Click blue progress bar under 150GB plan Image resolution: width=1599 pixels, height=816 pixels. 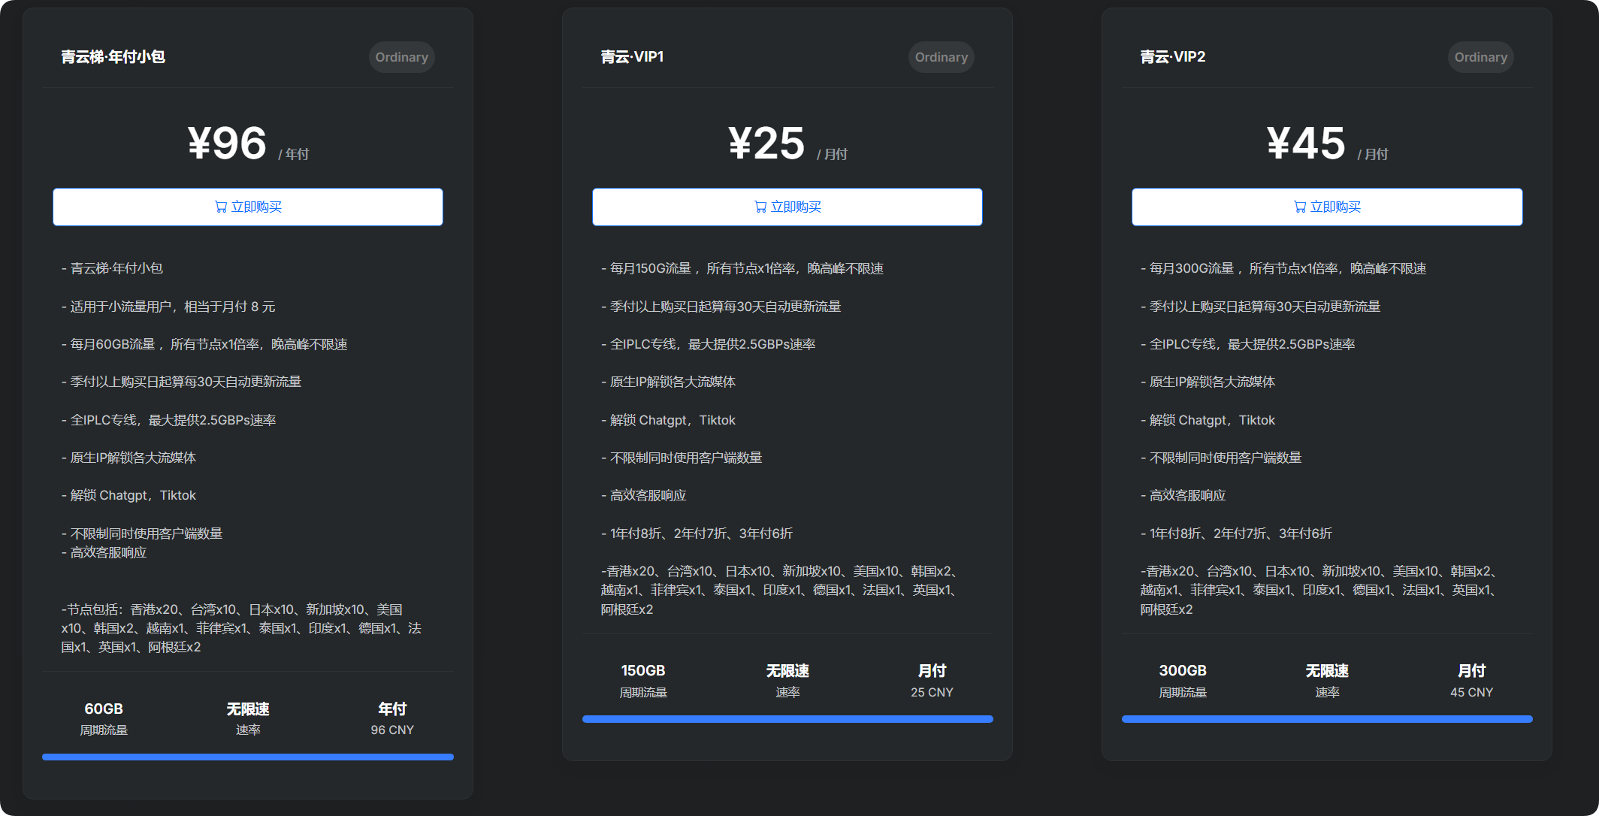787,719
